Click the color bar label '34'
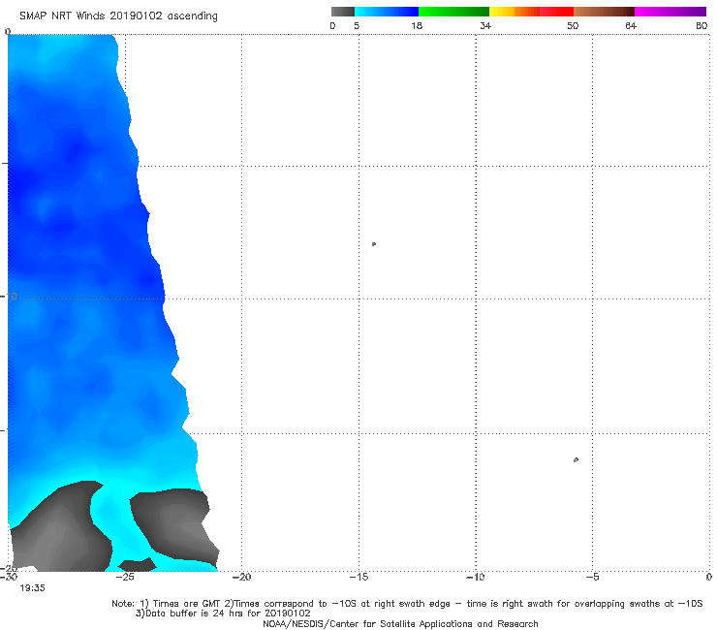Viewport: 717px width, 630px height. [x=485, y=25]
